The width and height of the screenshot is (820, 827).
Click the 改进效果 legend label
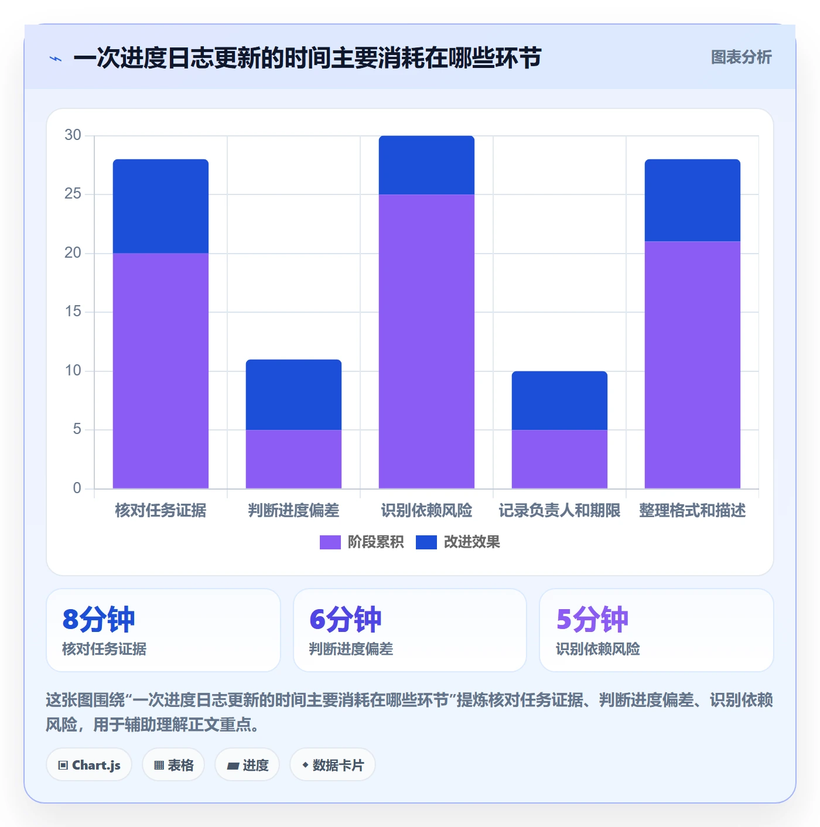click(x=471, y=542)
